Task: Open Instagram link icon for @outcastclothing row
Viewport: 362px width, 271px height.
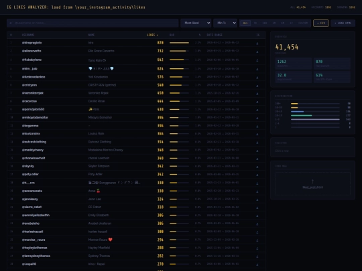Action: [257, 143]
